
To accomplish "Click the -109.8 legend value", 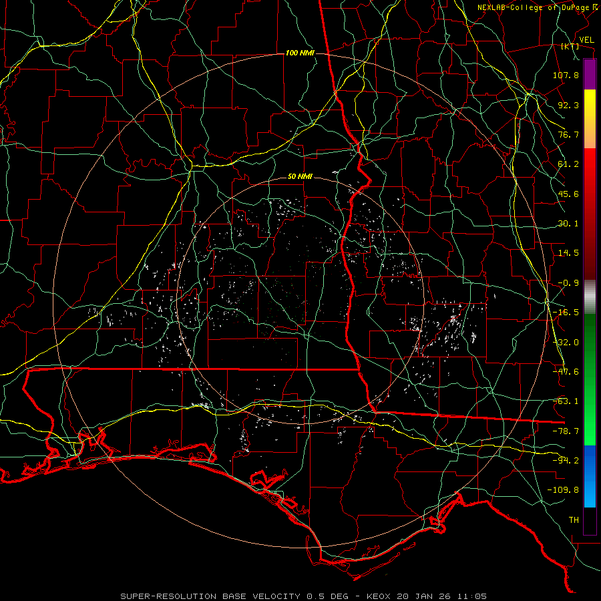I will tap(563, 490).
